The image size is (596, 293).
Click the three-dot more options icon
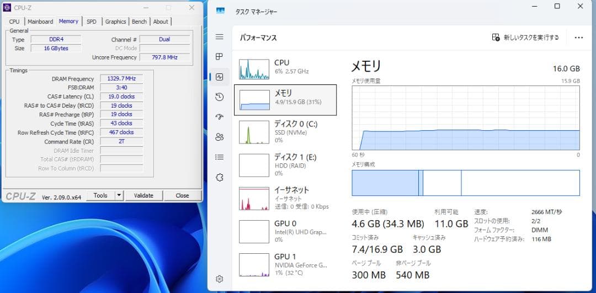(578, 38)
